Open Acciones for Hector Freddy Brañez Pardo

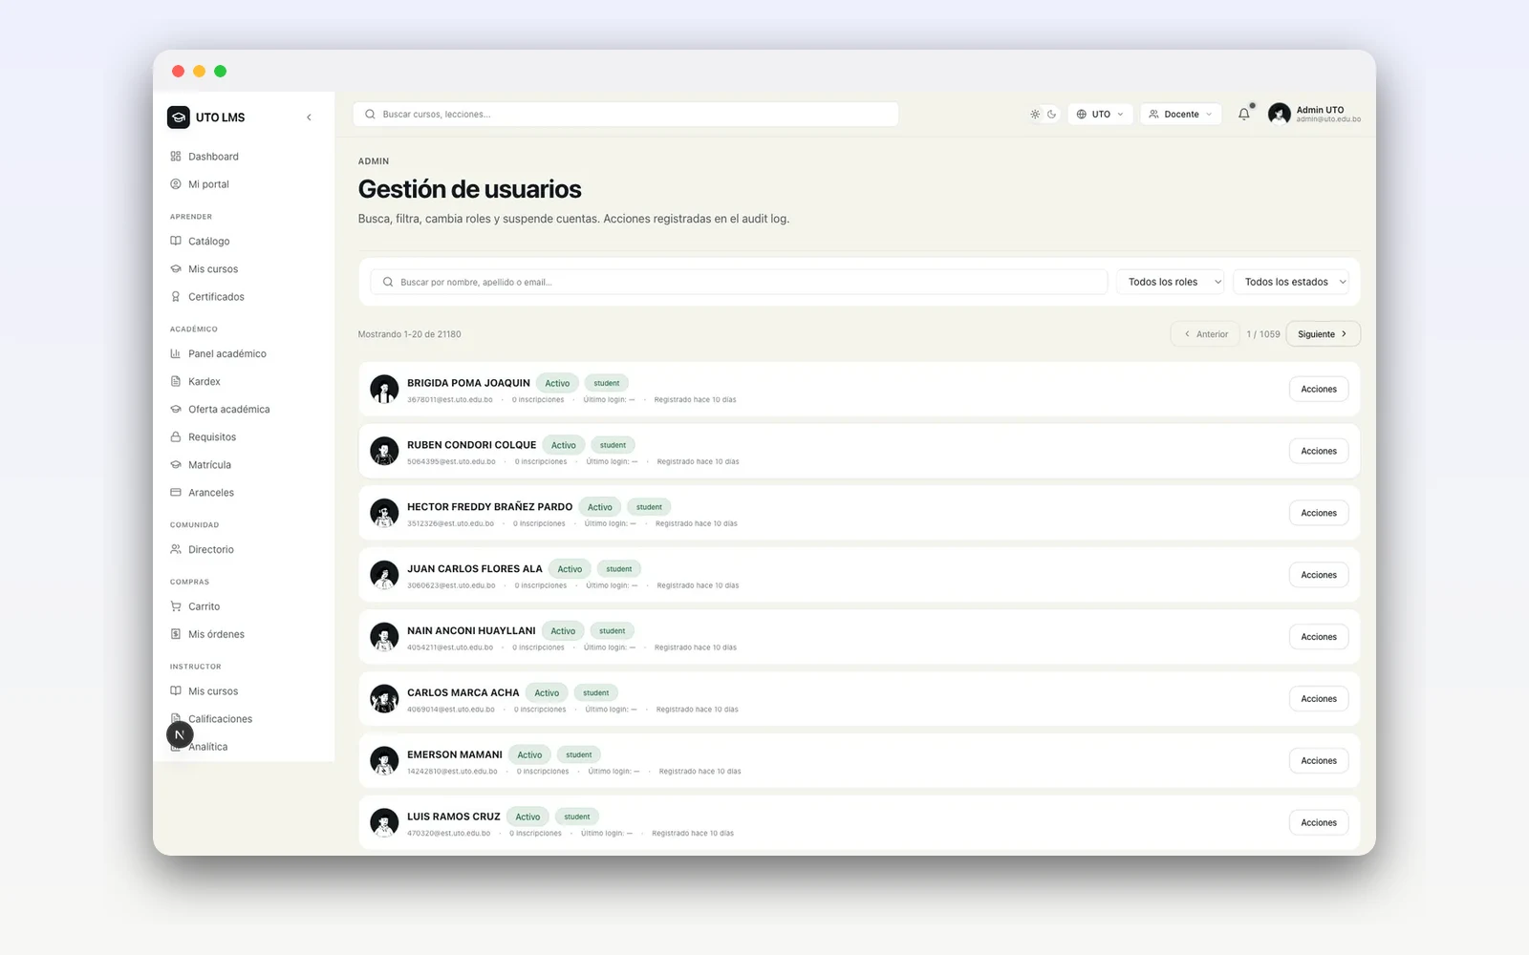point(1319,514)
